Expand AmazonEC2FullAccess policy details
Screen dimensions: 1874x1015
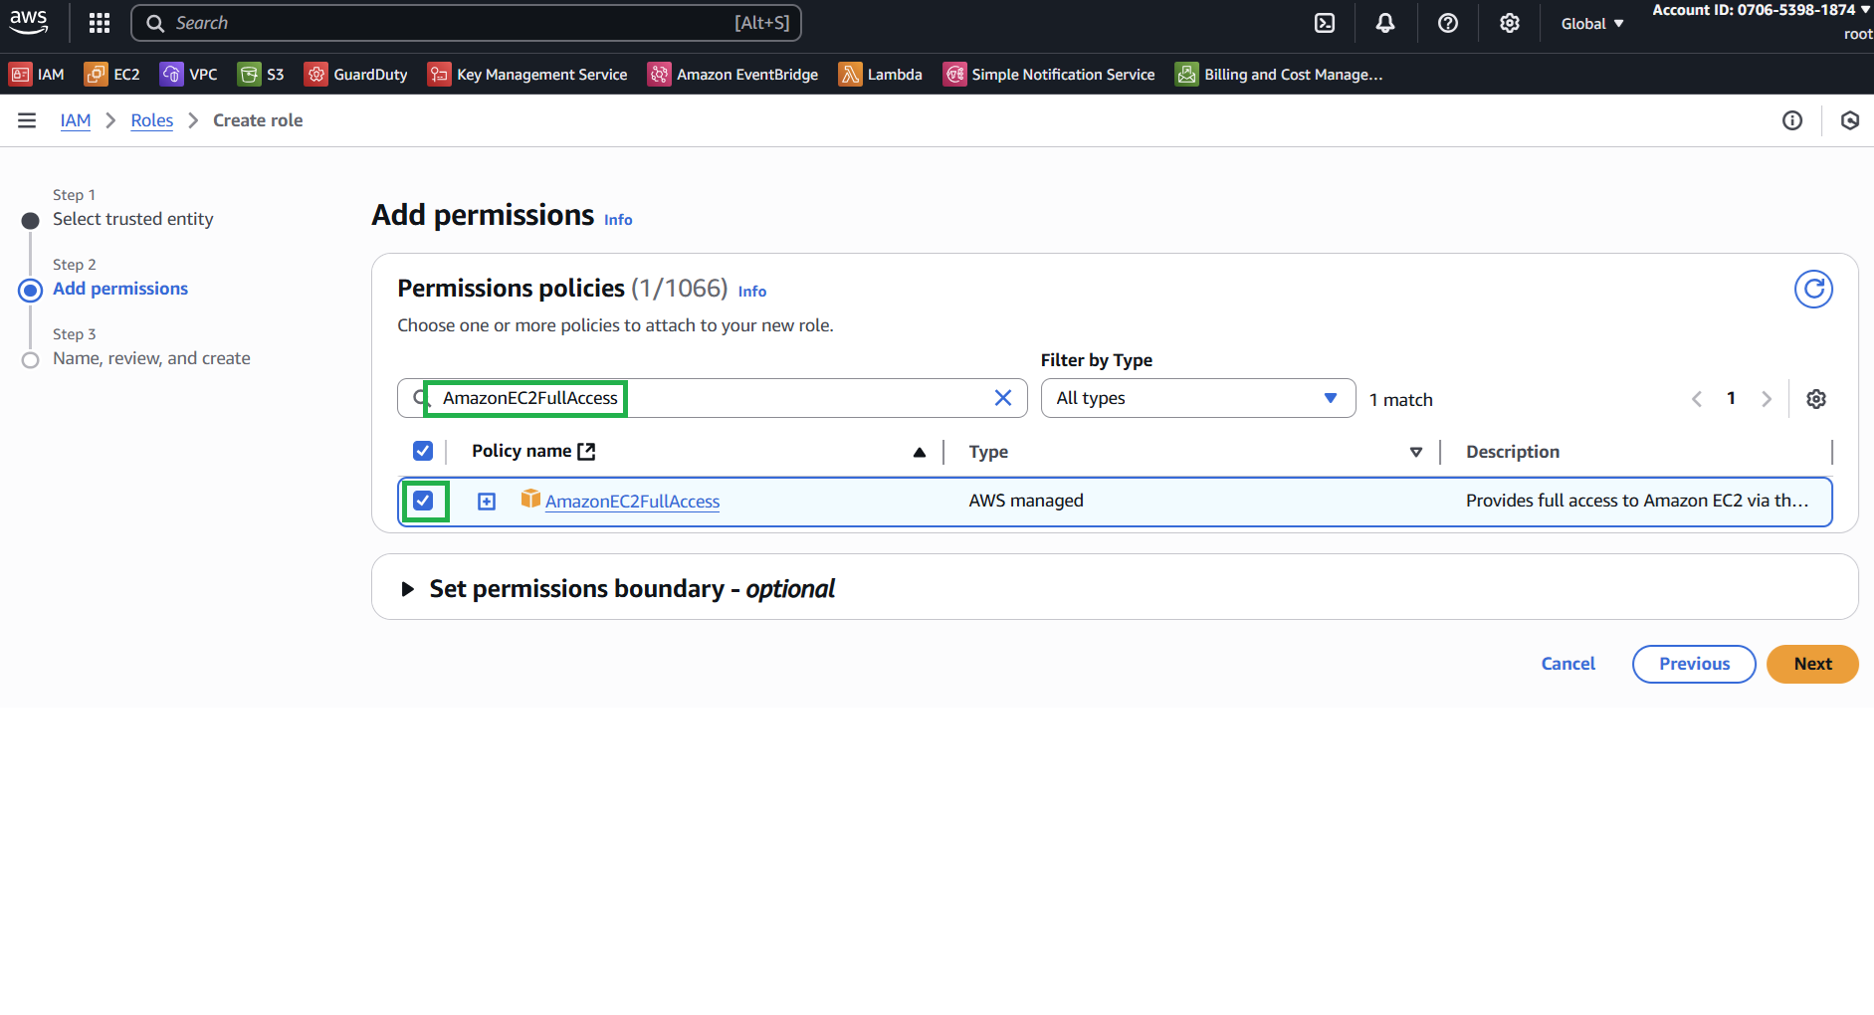(487, 502)
